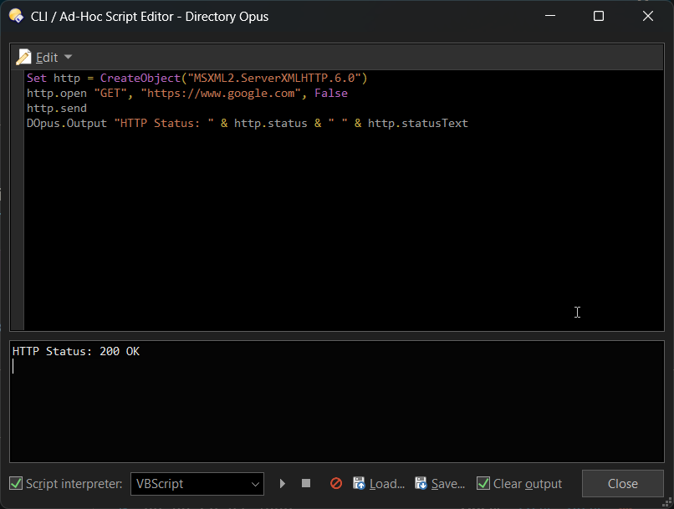Viewport: 674px width, 509px height.
Task: Click the Save script icon
Action: 421,484
